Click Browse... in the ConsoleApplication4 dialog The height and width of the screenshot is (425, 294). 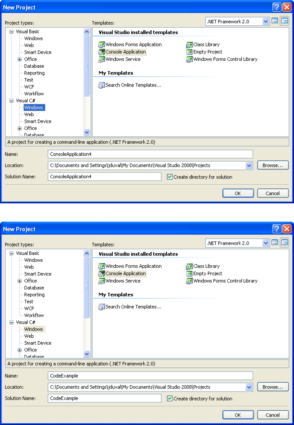tap(273, 165)
